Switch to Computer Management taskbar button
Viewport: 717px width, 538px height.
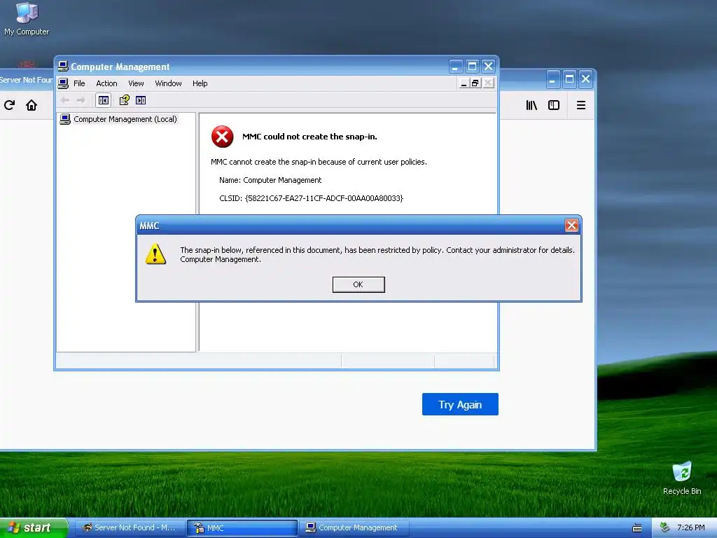[x=354, y=528]
